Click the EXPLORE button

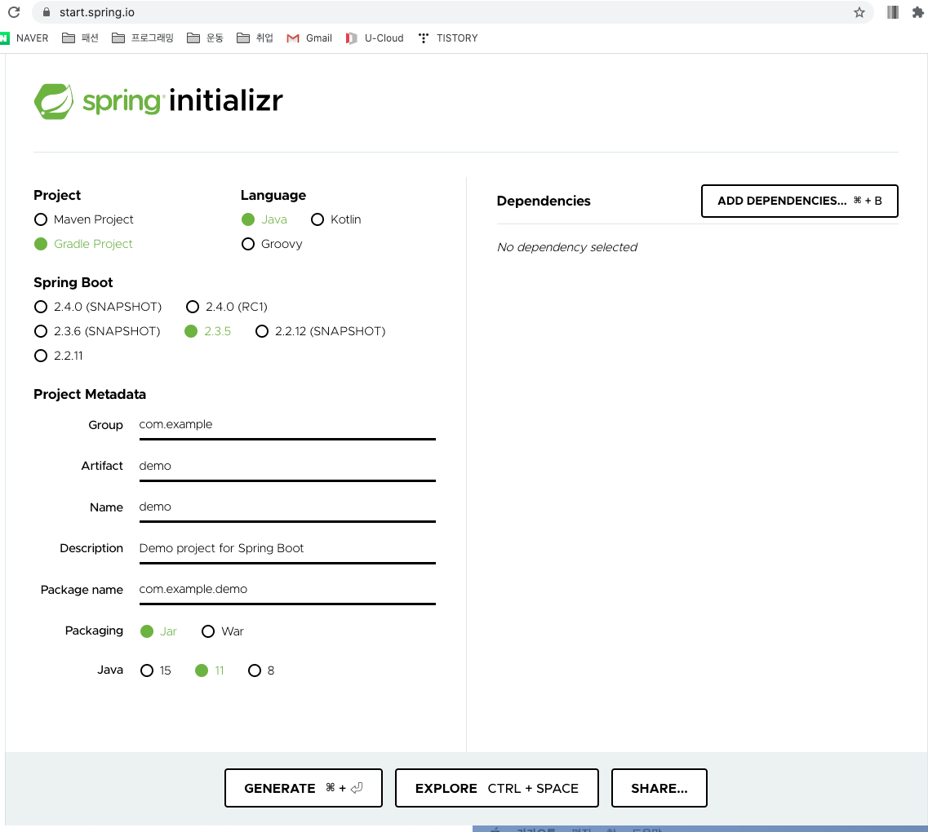point(496,788)
